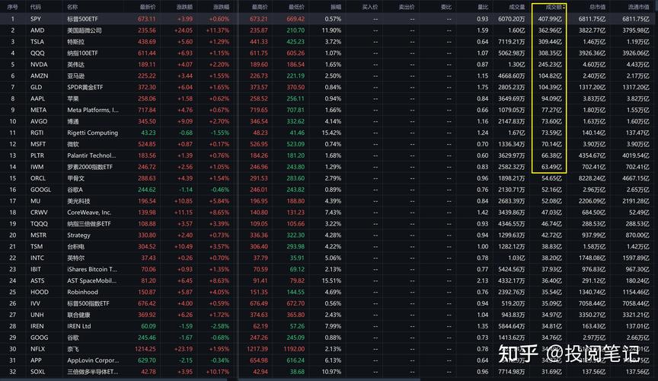Image resolution: width=658 pixels, height=381 pixels.
Task: Click the iShares Bitcoin Trust name
Action: tap(91, 269)
